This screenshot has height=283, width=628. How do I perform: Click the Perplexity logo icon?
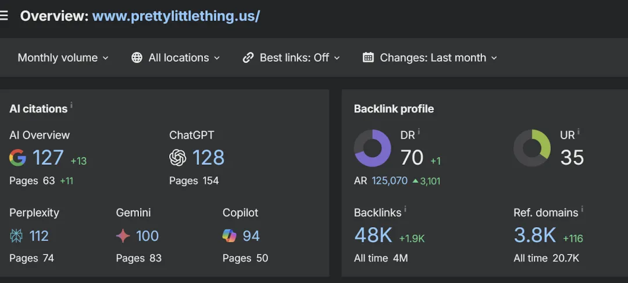pos(16,236)
